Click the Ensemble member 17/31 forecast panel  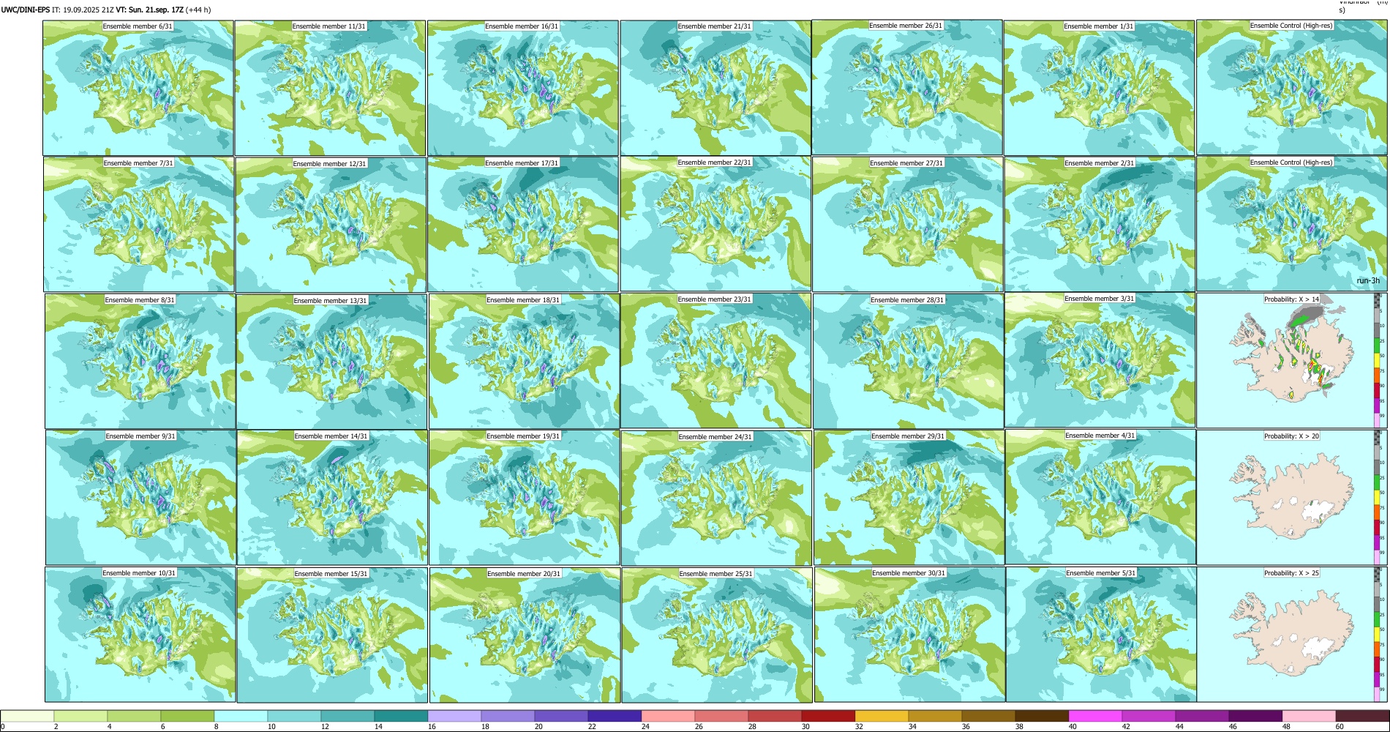523,225
